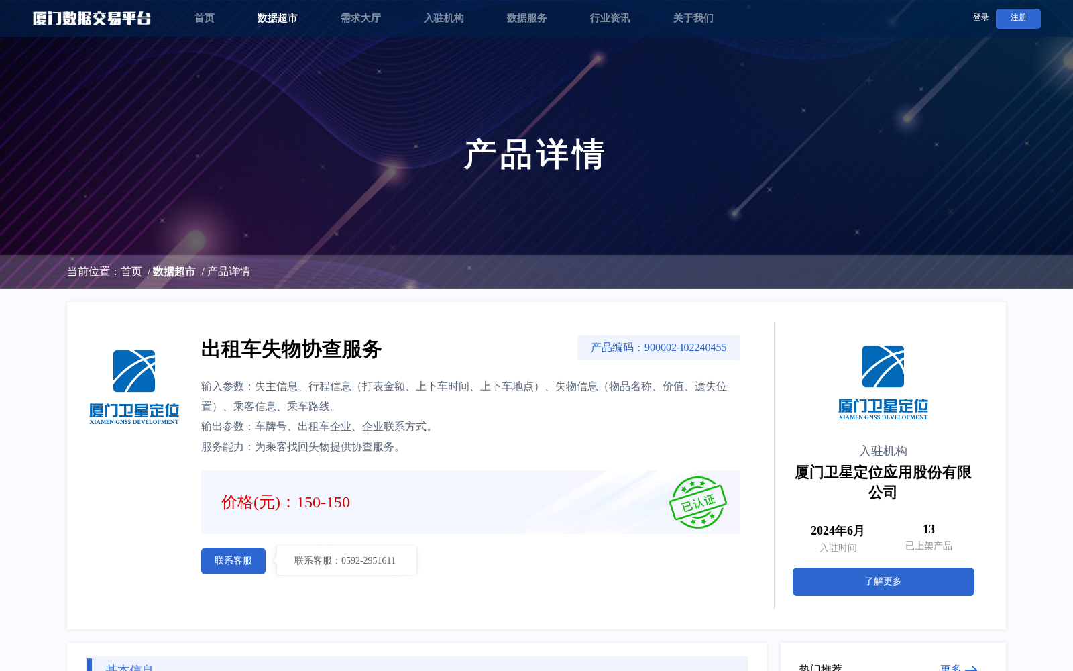Navigate to 行业资讯 menu item

610,18
